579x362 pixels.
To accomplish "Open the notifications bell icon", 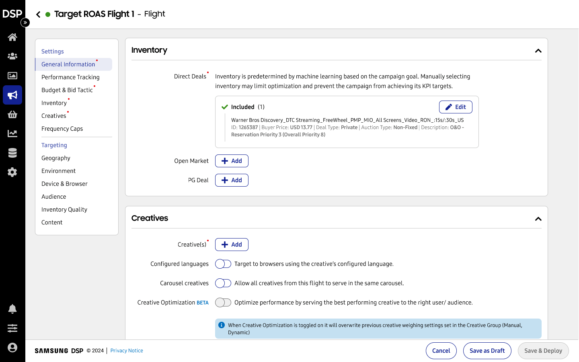I will click(x=12, y=309).
